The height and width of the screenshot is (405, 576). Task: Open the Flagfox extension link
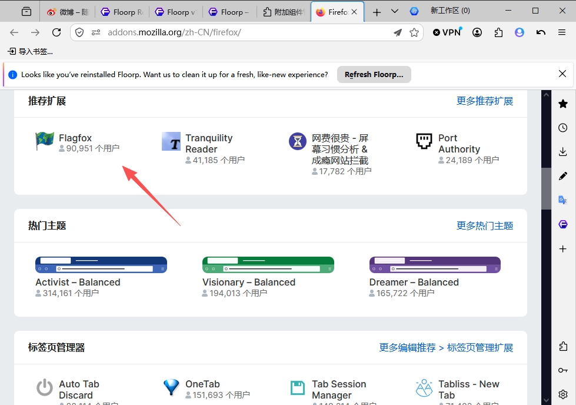coord(75,138)
